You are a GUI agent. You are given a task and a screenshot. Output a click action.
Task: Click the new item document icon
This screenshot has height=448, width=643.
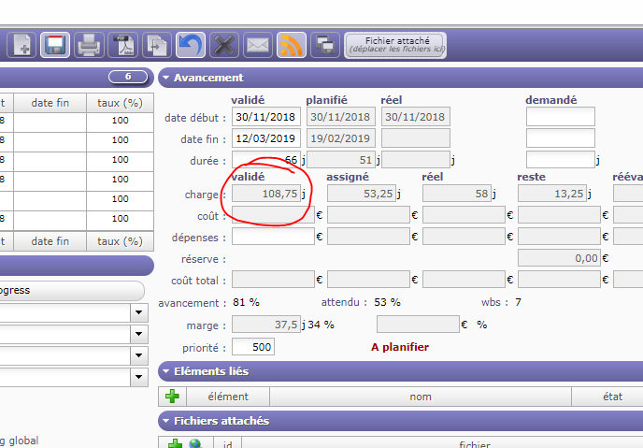tap(21, 44)
